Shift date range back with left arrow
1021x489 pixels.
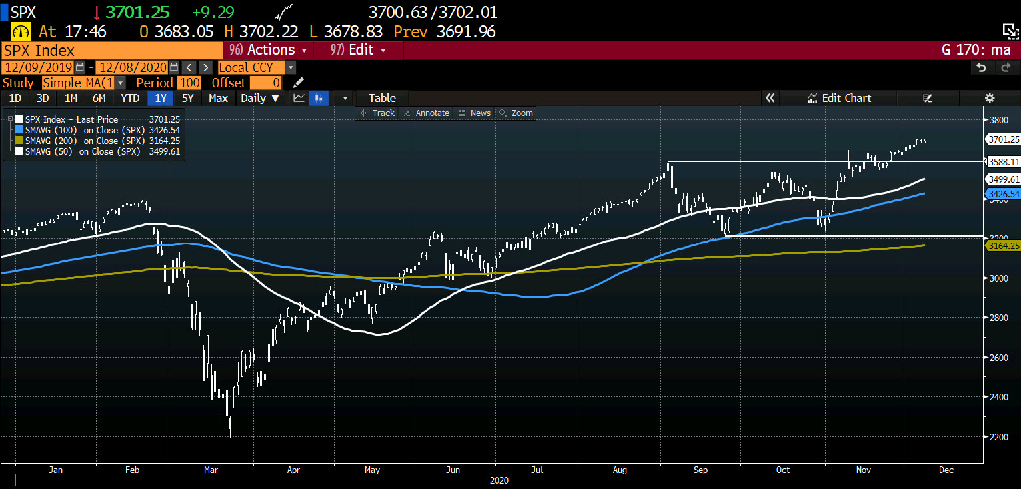[x=189, y=67]
